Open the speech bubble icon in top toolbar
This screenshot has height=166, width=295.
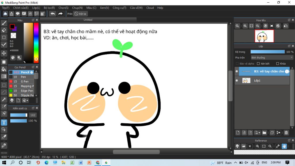pyautogui.click(x=18, y=14)
